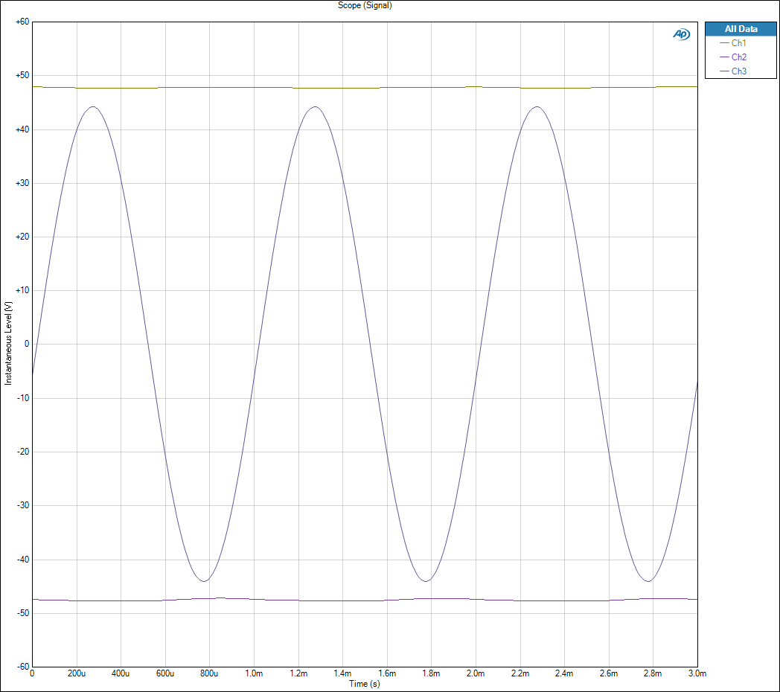Click the +40 Y-axis value

click(x=22, y=129)
